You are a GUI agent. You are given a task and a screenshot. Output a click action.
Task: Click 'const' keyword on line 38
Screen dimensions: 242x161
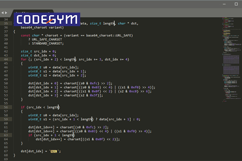[25, 35]
